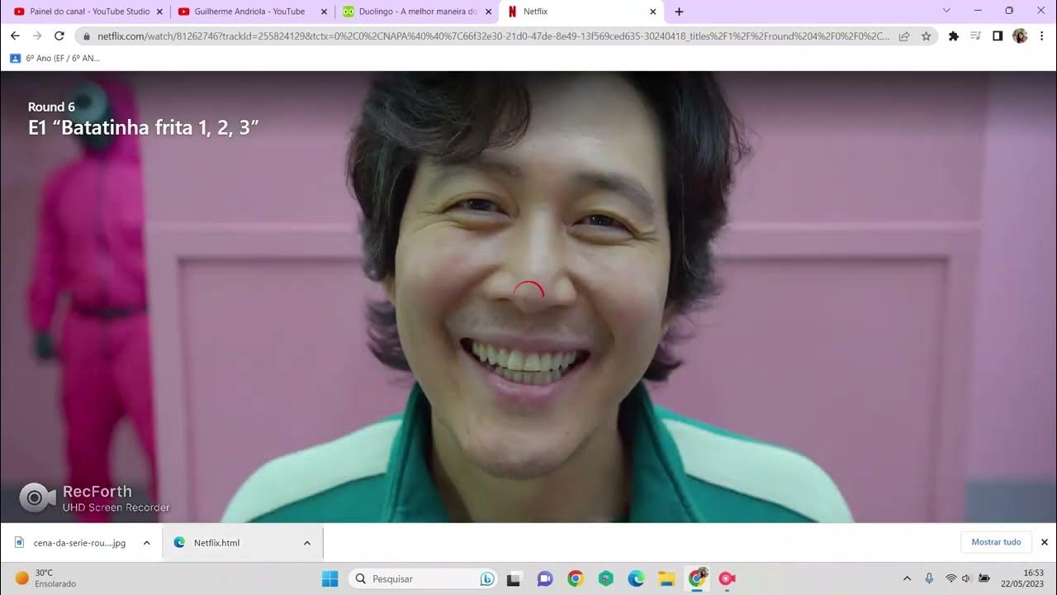1057x595 pixels.
Task: Select the active Chrome profile window on taskbar
Action: coord(698,578)
